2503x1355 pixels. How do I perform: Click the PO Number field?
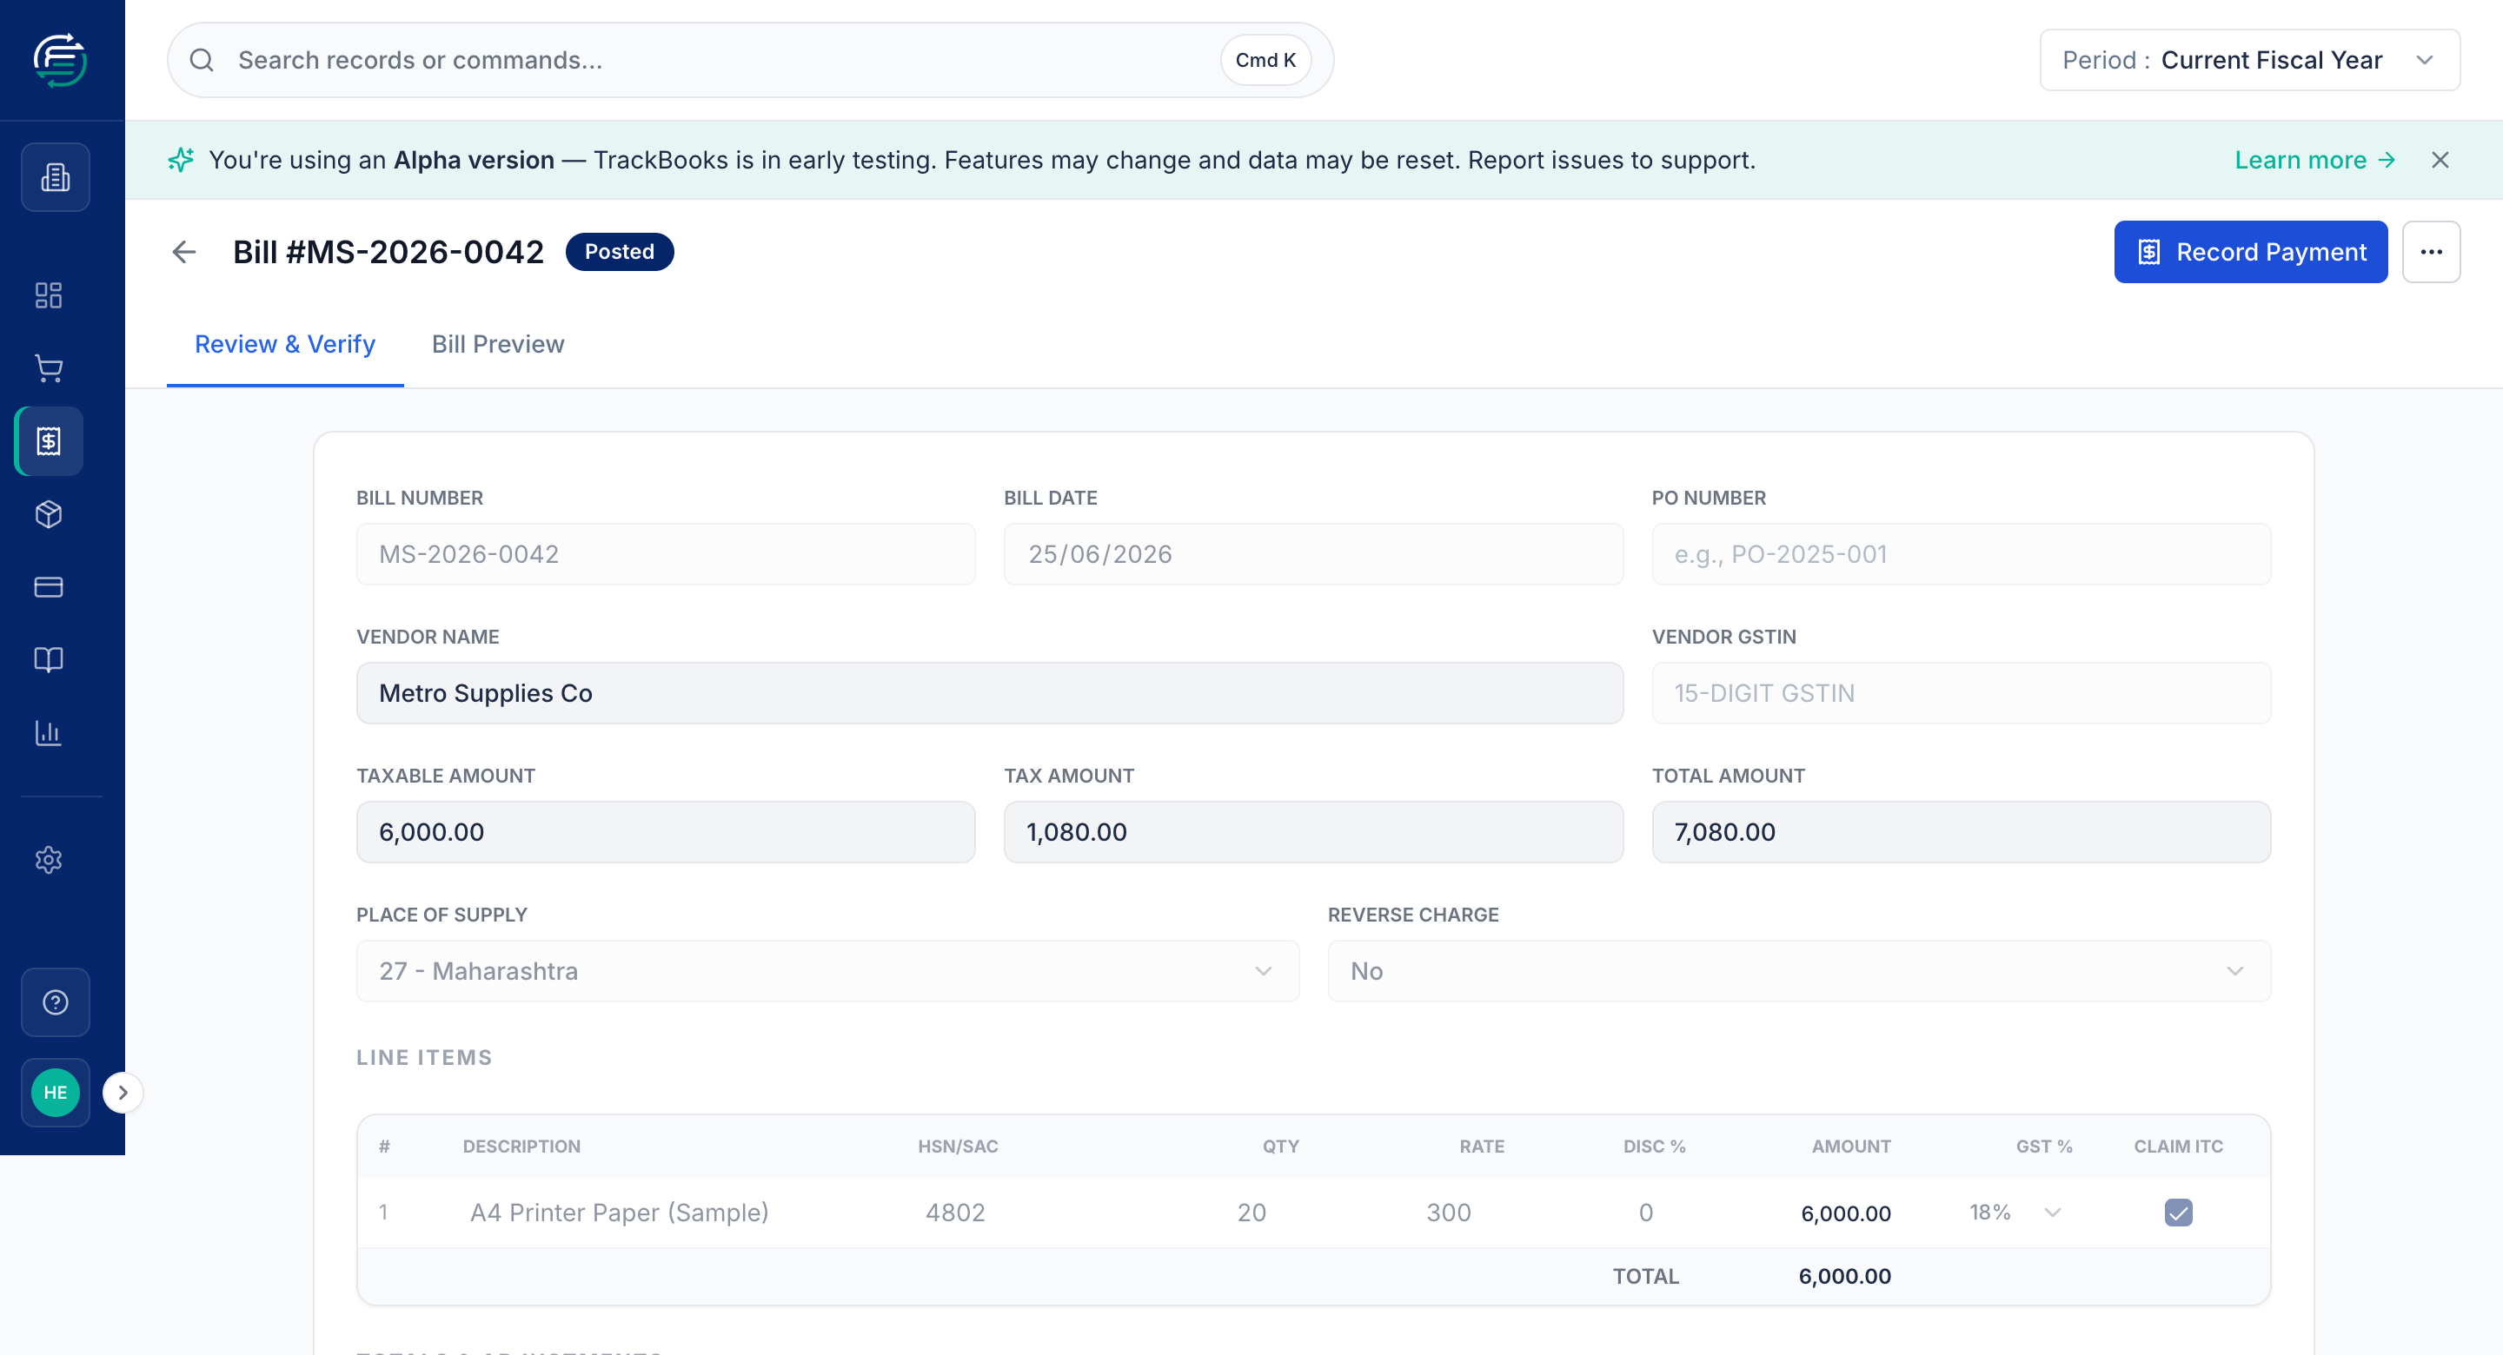click(x=1961, y=555)
